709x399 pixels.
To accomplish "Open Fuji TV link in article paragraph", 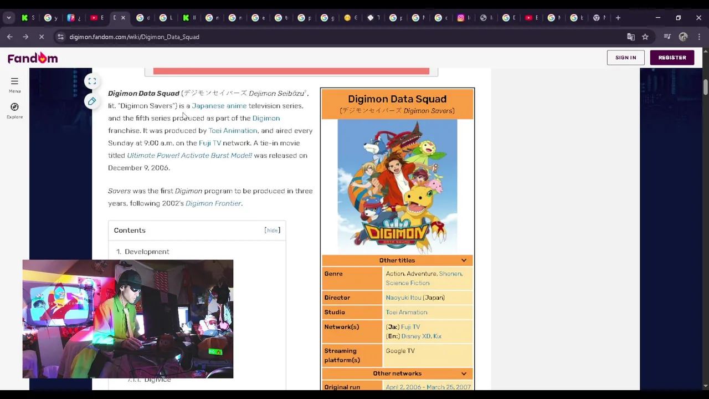I will coord(210,143).
